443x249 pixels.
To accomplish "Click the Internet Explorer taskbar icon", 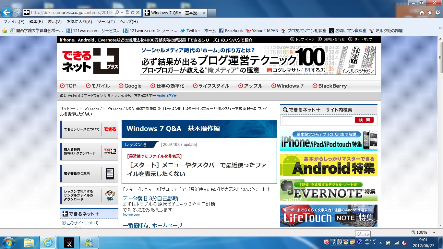I will tap(48, 243).
